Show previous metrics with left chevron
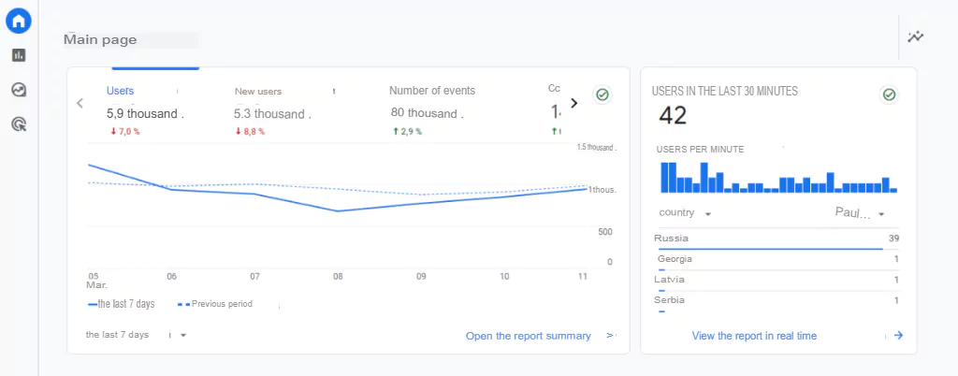 click(x=80, y=103)
